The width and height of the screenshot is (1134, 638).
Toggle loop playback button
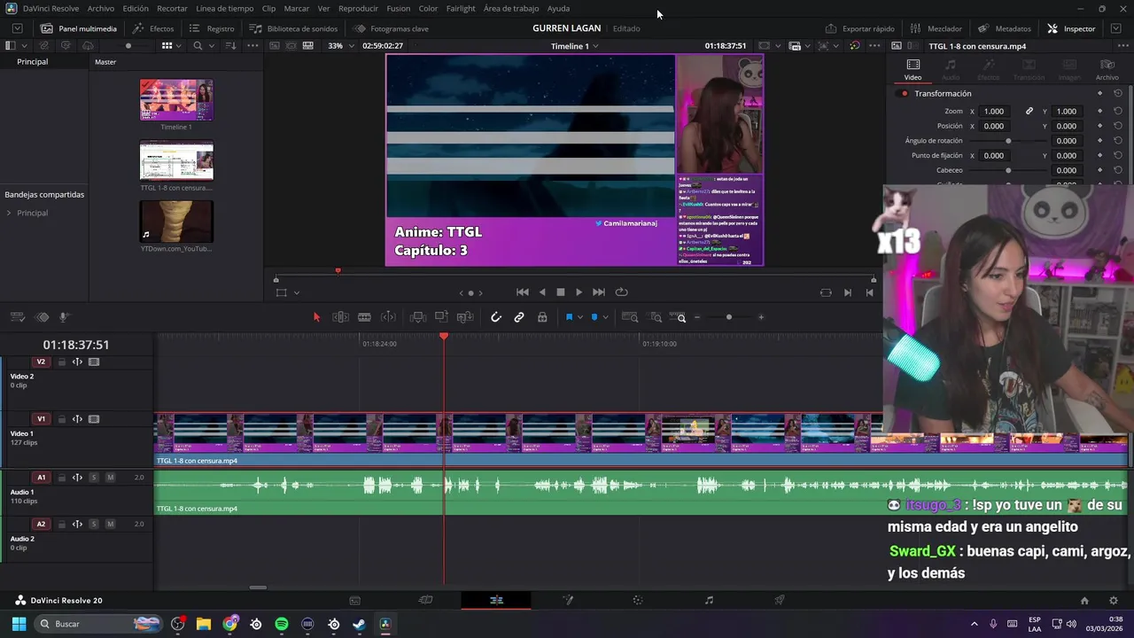coord(621,292)
